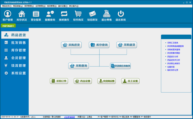This screenshot has height=119, width=193.
Task: Click the green 员工设置 button
Action: tap(130, 81)
